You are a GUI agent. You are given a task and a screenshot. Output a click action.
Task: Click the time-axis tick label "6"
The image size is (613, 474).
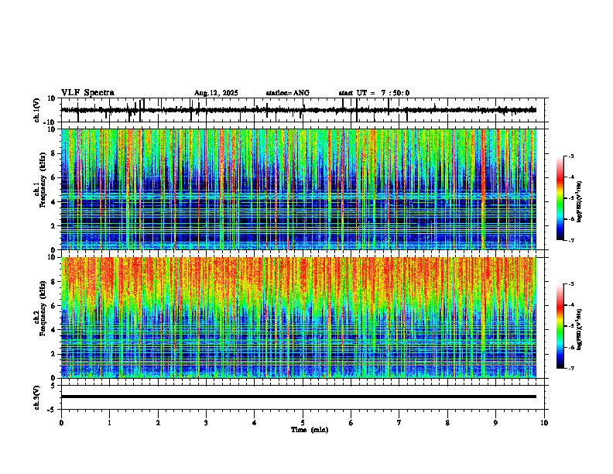[351, 423]
